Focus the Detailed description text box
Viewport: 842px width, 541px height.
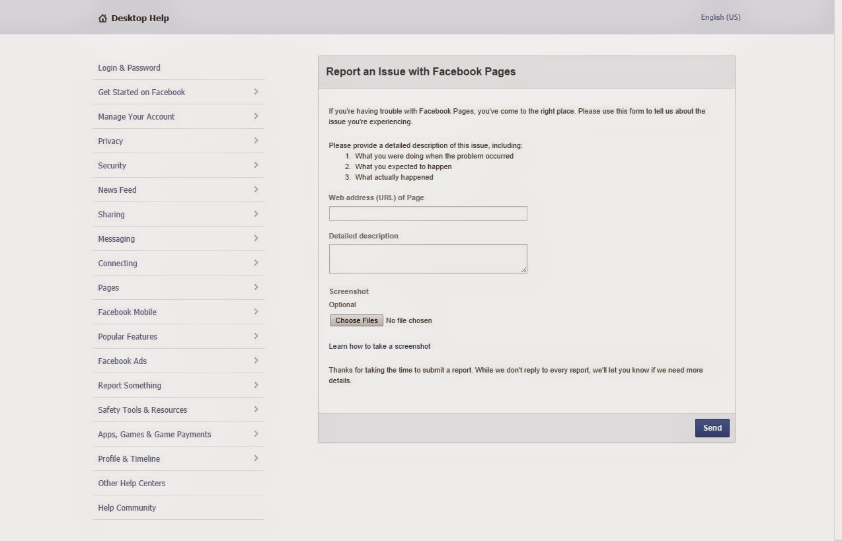pos(428,258)
